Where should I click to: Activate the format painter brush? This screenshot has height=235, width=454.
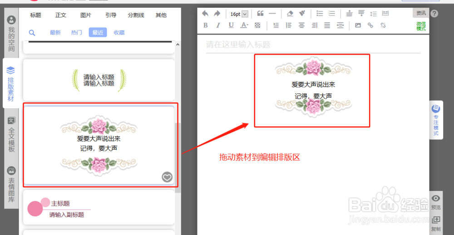coord(302,13)
